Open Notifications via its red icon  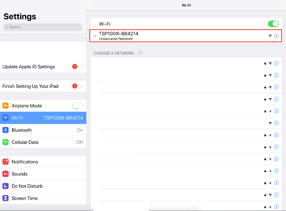point(6,162)
